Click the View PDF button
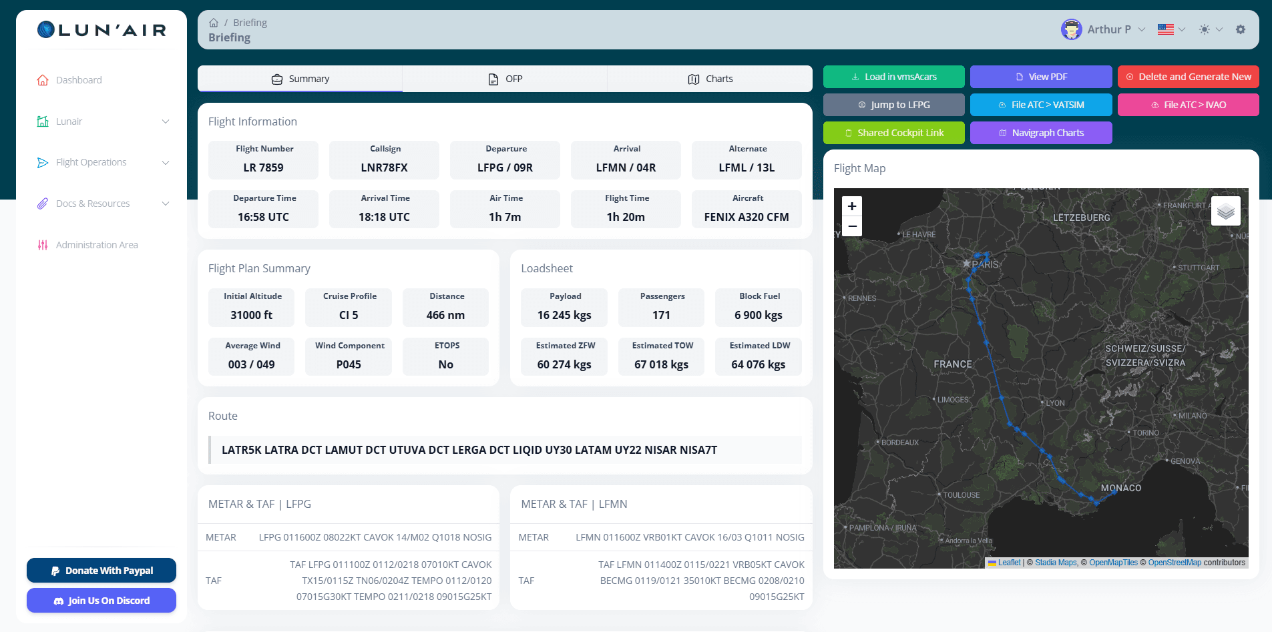The image size is (1272, 632). click(1041, 77)
